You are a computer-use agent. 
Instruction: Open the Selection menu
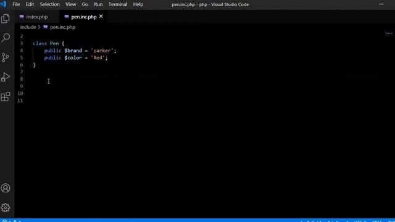pos(49,4)
